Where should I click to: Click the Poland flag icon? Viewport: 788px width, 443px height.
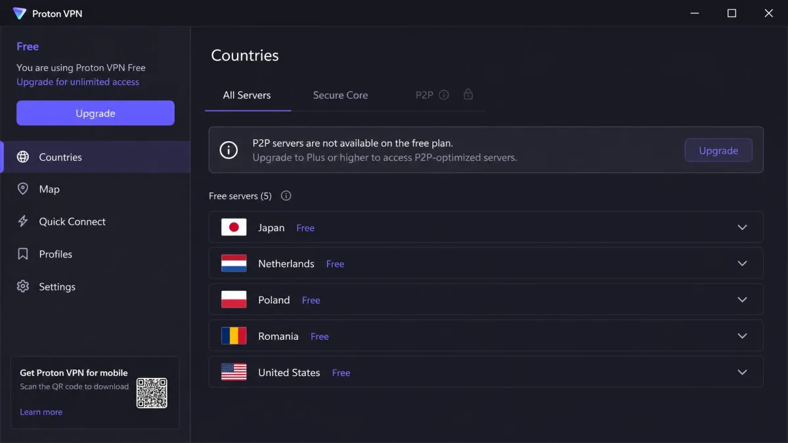pyautogui.click(x=234, y=300)
